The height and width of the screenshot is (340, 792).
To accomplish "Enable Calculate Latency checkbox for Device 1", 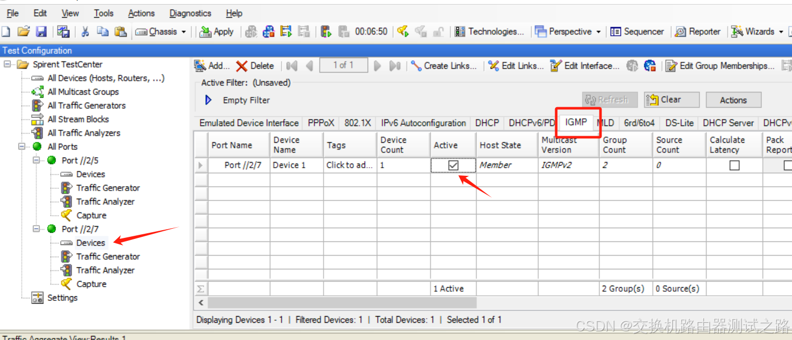I will [x=734, y=165].
